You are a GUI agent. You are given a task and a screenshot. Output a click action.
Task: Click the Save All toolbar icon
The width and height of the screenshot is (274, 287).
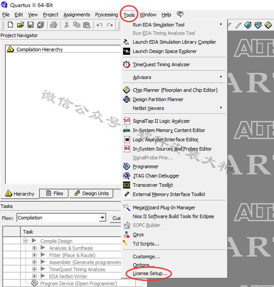click(x=41, y=25)
